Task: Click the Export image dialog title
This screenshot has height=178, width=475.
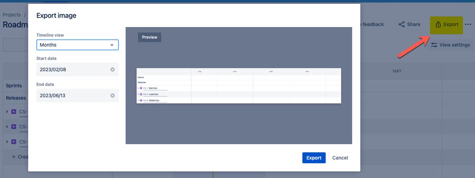Action: click(56, 15)
